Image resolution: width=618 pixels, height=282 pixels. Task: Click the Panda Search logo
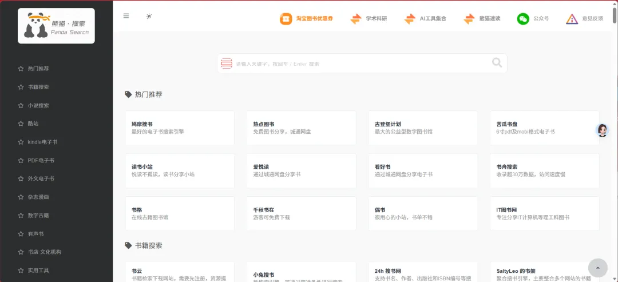pos(56,26)
